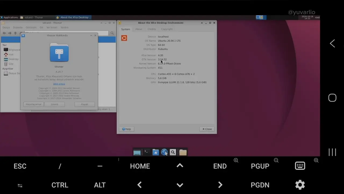The width and height of the screenshot is (344, 194).
Task: Switch to the Copyright tab
Action: point(167,29)
